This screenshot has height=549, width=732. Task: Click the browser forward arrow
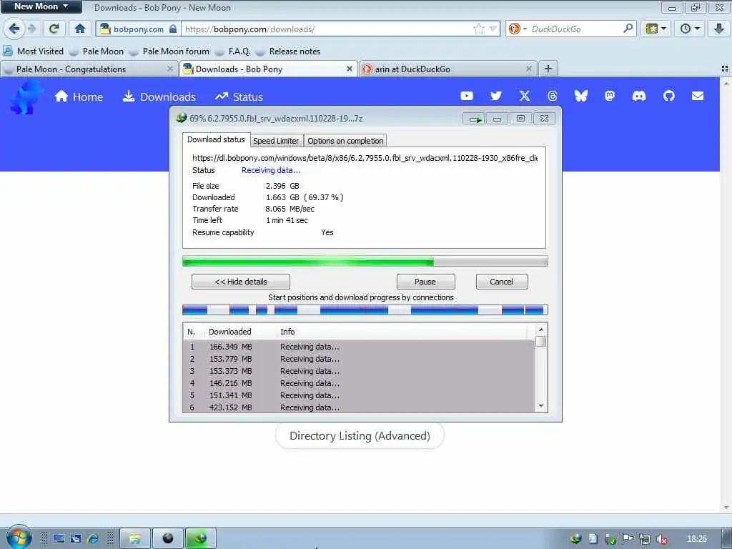(31, 29)
